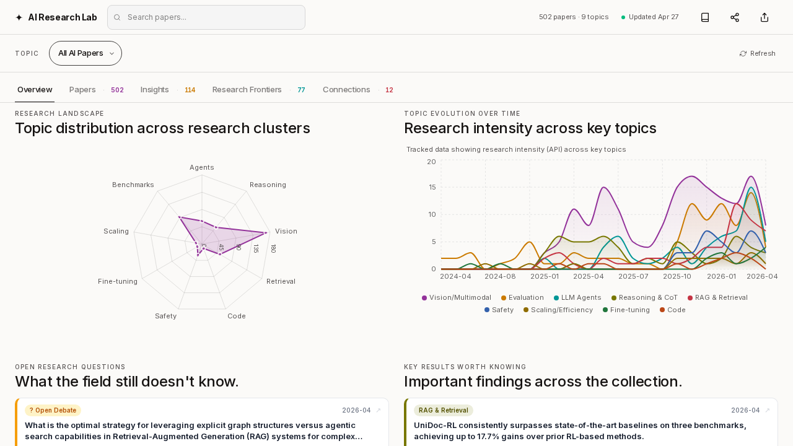Click the refresh icon beside Refresh
This screenshot has width=793, height=446.
click(742, 53)
